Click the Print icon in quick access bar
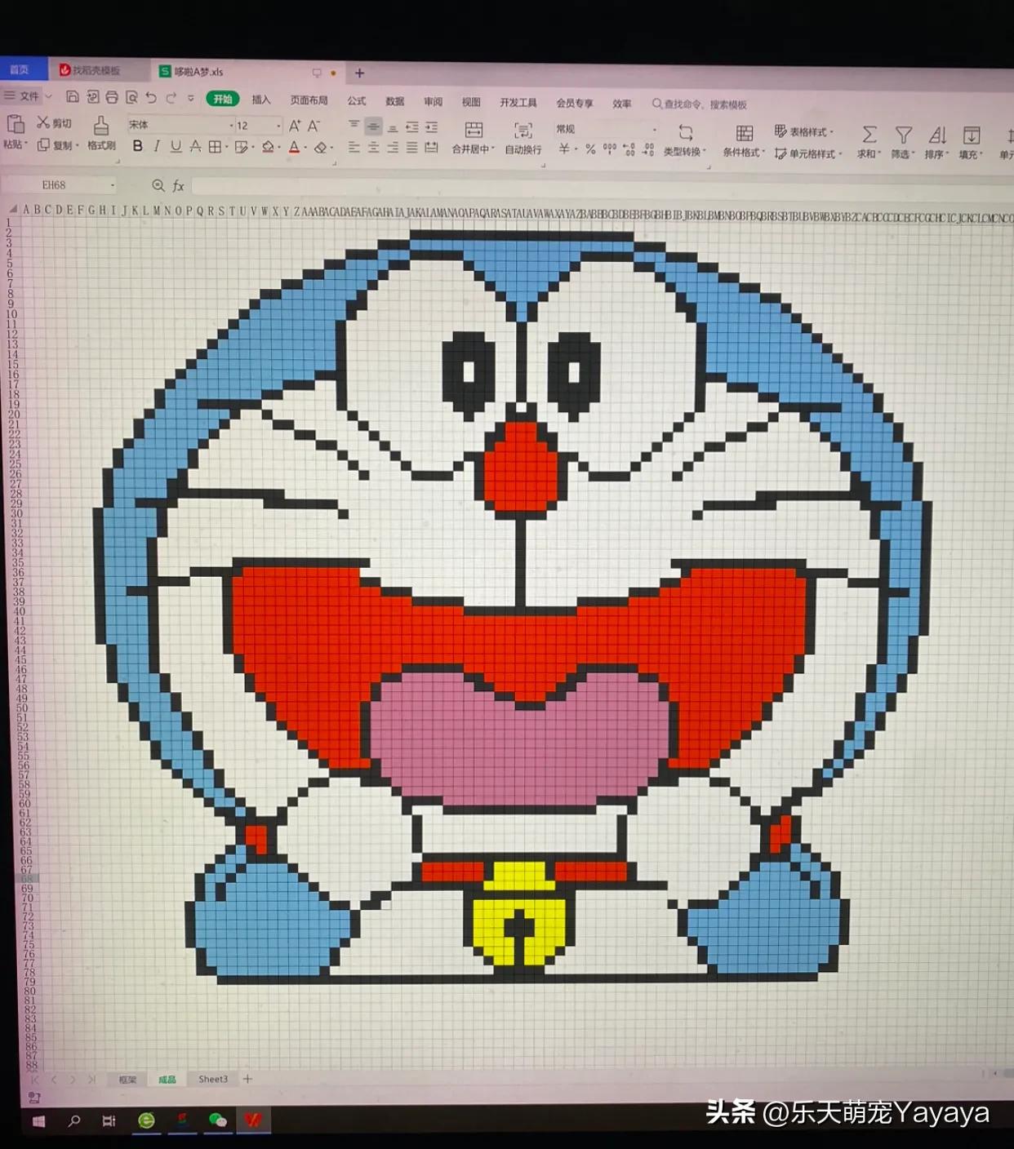 [112, 97]
